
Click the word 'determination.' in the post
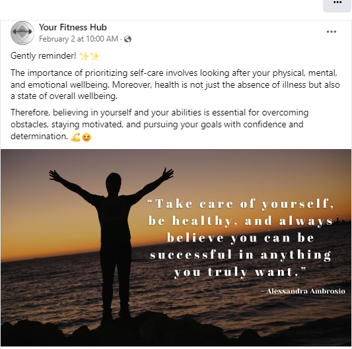coord(39,136)
